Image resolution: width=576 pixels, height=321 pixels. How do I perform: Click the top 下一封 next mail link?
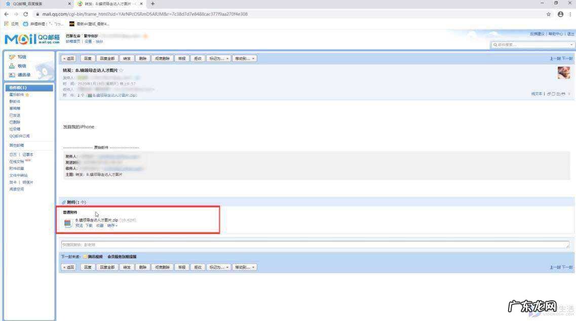tap(567, 59)
